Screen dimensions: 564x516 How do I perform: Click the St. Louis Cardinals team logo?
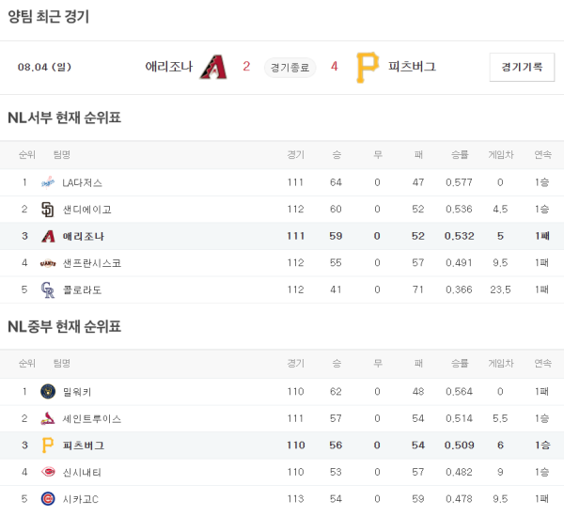(x=48, y=418)
